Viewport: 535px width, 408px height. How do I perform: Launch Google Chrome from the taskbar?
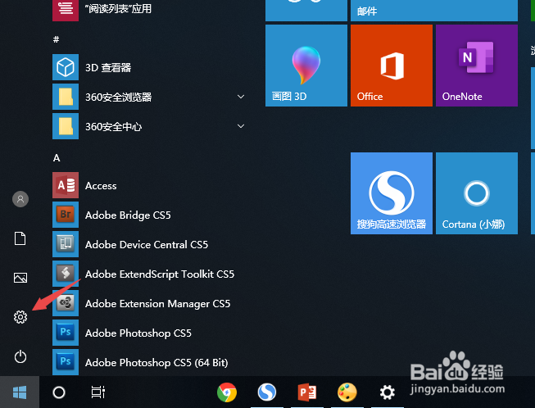227,392
